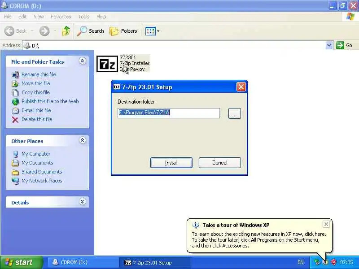Viewport: 359px width, 269px height.
Task: Open the File menu
Action: pos(8,17)
